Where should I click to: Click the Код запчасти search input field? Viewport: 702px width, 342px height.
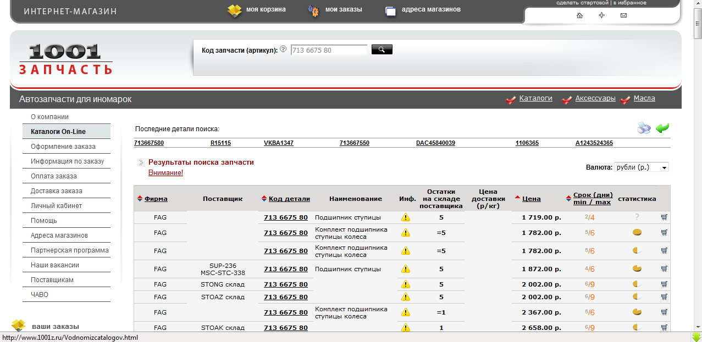pyautogui.click(x=329, y=50)
